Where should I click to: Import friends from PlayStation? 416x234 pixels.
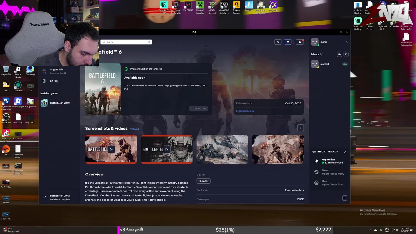click(330, 161)
